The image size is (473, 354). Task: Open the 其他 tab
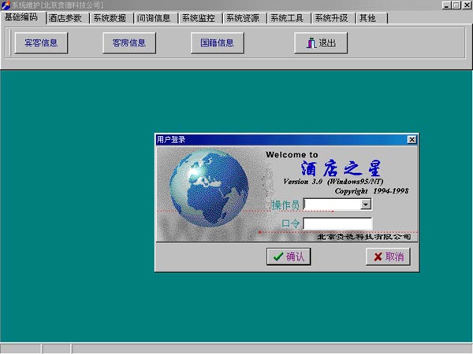point(371,18)
